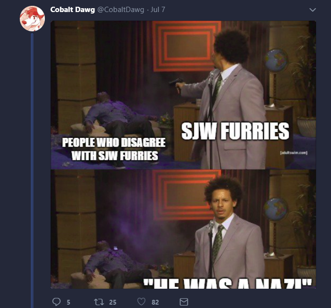The width and height of the screenshot is (331, 308).
Task: Click the like count showing 82
Action: click(x=155, y=302)
